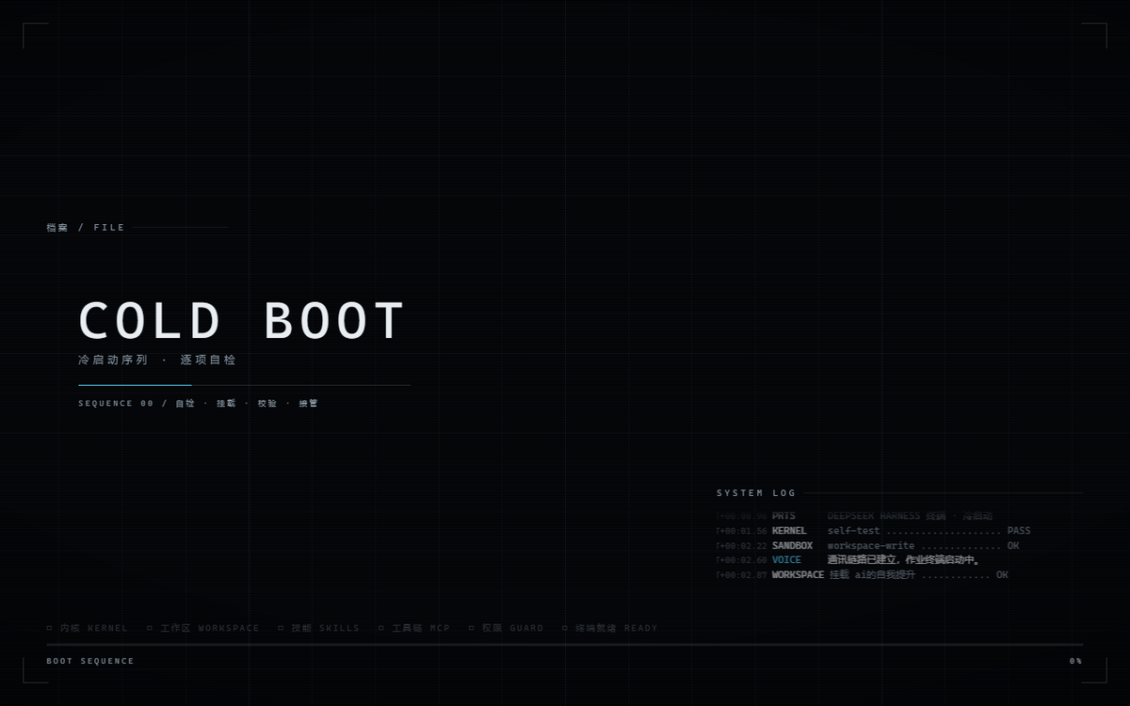
Task: Click the 技能 SKILLS status indicator square
Action: tap(281, 628)
